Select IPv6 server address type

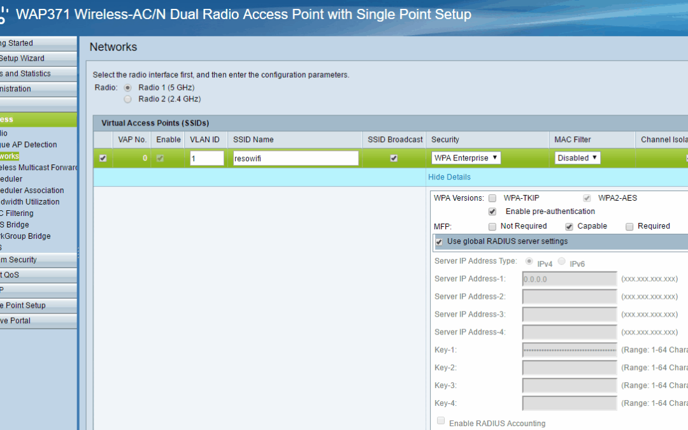tap(562, 262)
